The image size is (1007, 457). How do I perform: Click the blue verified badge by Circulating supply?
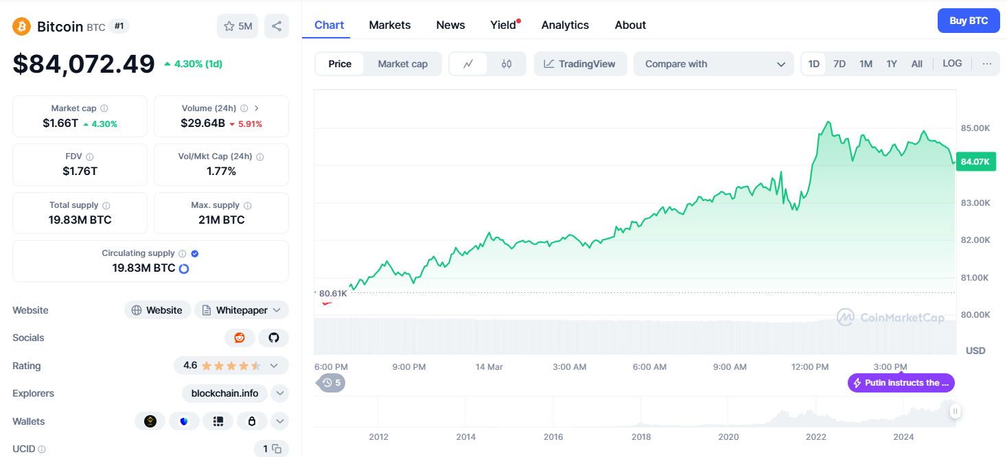click(195, 253)
